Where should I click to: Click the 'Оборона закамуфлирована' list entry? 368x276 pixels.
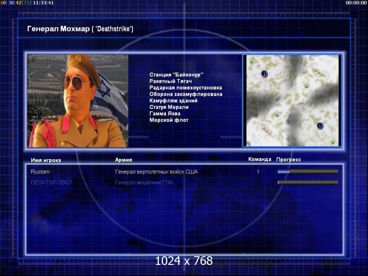pyautogui.click(x=186, y=94)
